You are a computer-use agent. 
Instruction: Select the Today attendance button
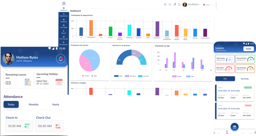point(11,104)
